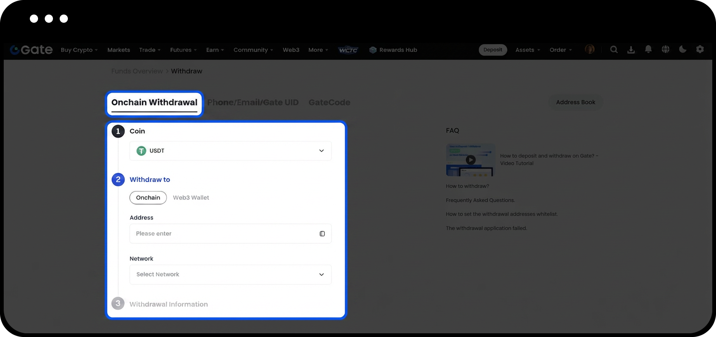Screen dimensions: 716x337
Task: Select the Onchain withdraw option
Action: (148, 198)
